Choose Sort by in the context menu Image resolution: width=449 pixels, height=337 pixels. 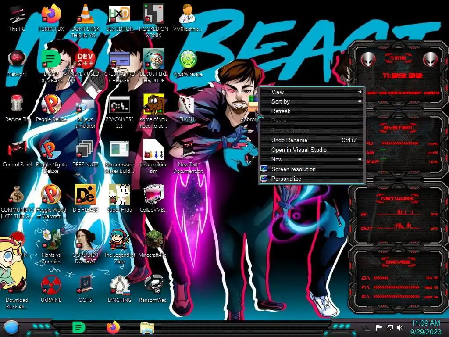(x=312, y=101)
